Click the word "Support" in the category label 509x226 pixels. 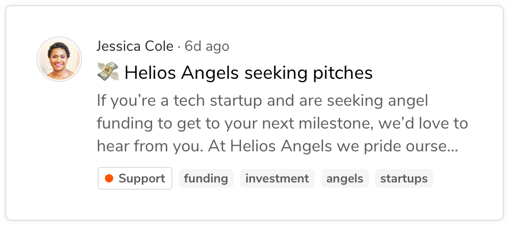[141, 178]
